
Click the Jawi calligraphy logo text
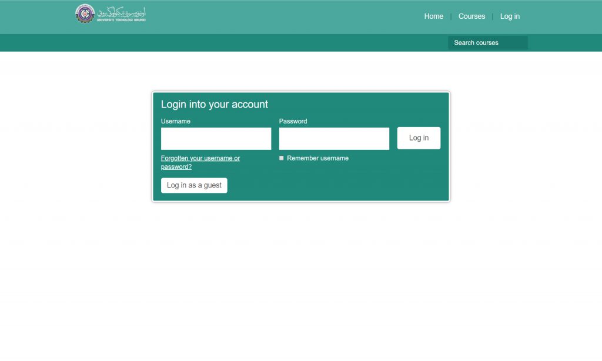coord(122,11)
